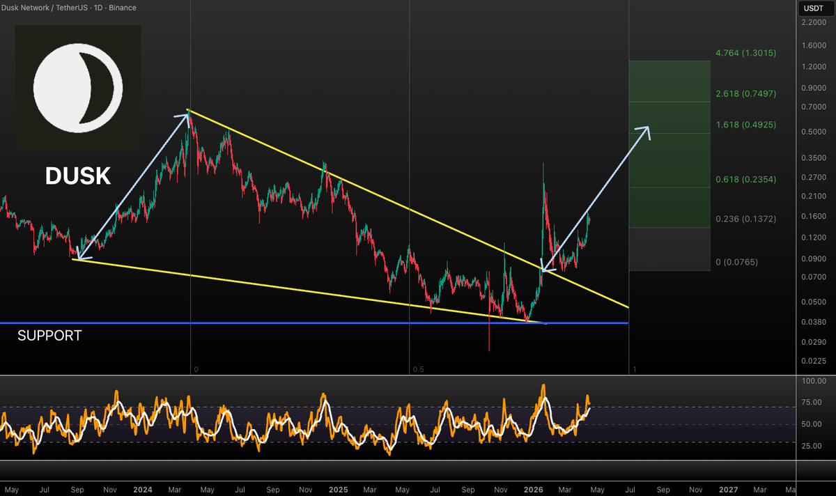Select the 4.764 (1.3015) Fibonacci label
The image size is (836, 496).
(745, 53)
